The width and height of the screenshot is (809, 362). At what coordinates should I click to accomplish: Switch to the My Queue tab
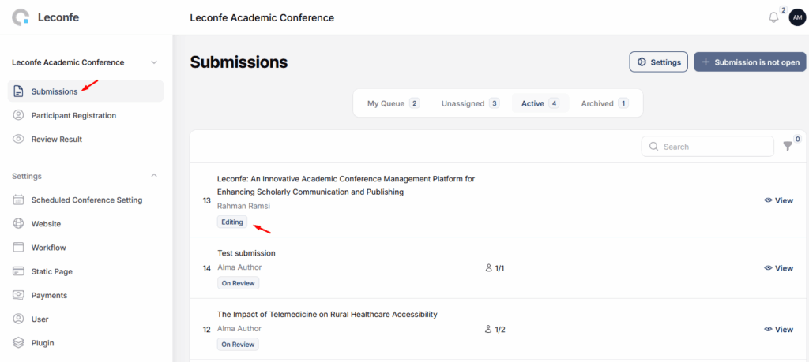393,103
